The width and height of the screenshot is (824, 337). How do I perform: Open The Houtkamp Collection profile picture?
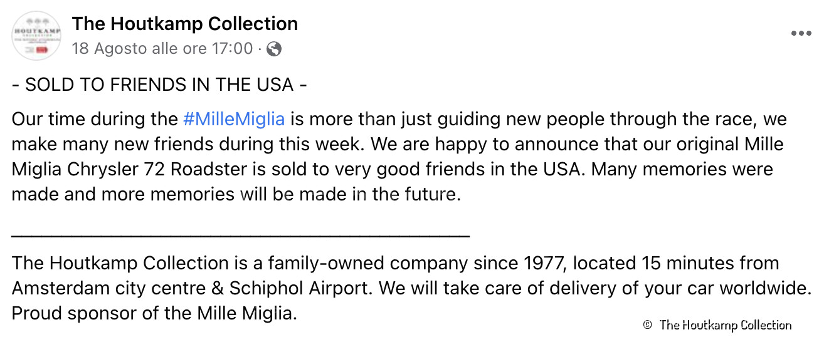coord(36,36)
